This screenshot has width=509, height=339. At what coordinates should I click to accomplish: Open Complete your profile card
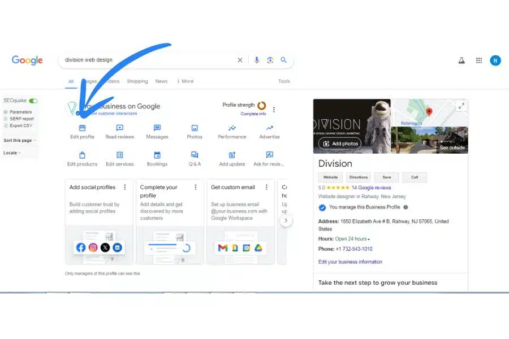pyautogui.click(x=170, y=222)
